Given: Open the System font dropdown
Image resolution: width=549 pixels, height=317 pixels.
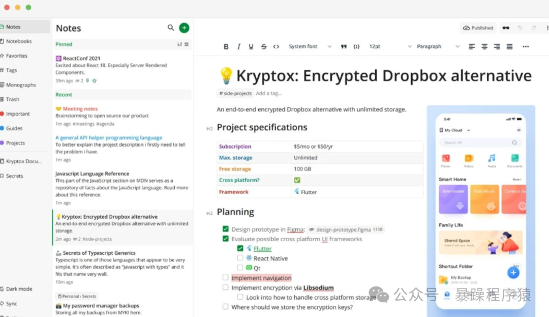Looking at the screenshot, I should 310,47.
